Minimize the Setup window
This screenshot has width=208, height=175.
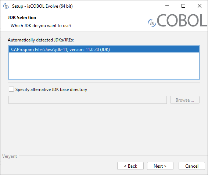click(x=167, y=6)
